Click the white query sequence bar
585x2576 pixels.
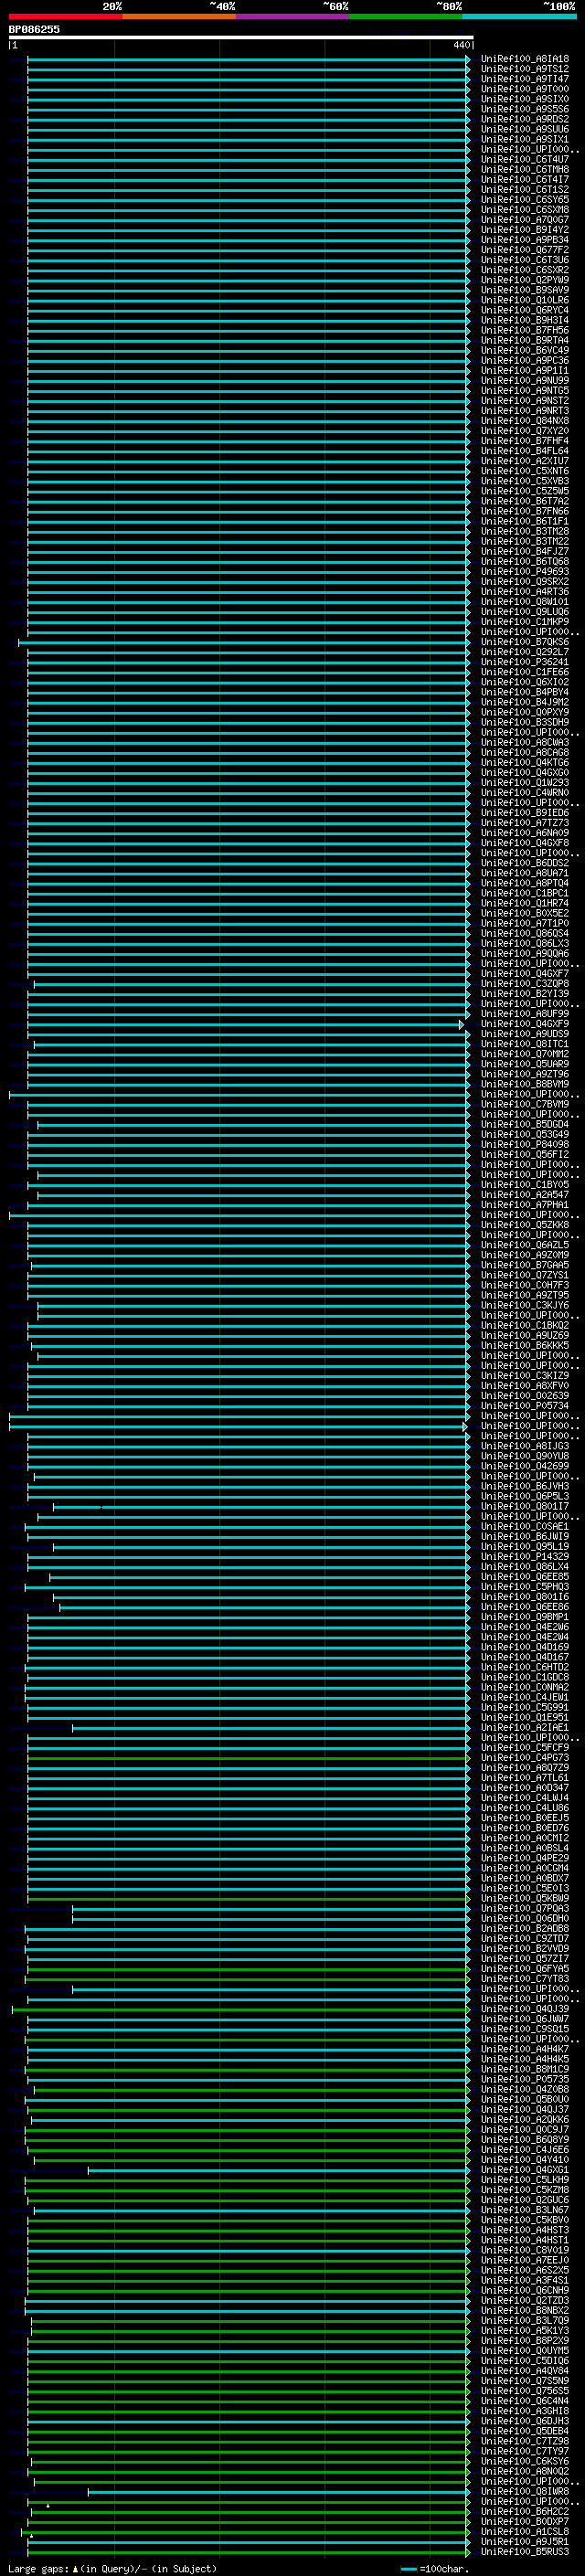(241, 37)
